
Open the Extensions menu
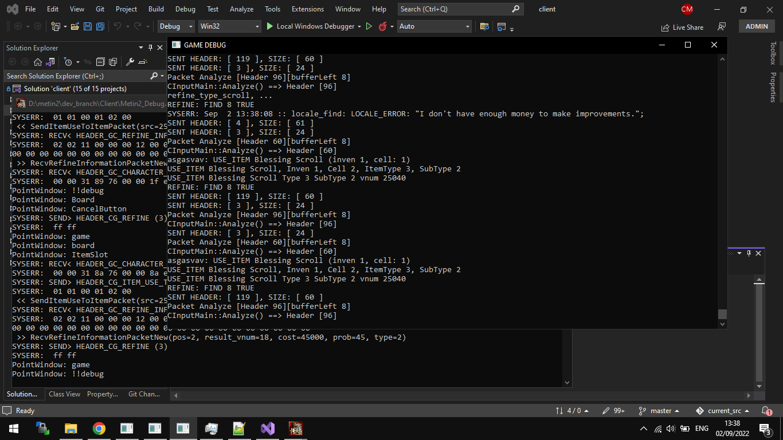[308, 9]
